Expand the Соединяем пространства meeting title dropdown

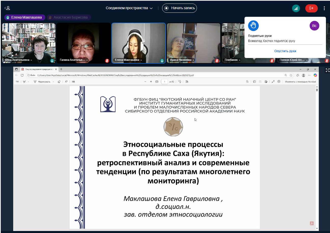pos(151,8)
